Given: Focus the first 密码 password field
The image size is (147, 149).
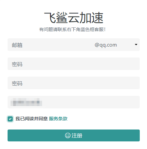Looking at the screenshot, I should (74, 64).
